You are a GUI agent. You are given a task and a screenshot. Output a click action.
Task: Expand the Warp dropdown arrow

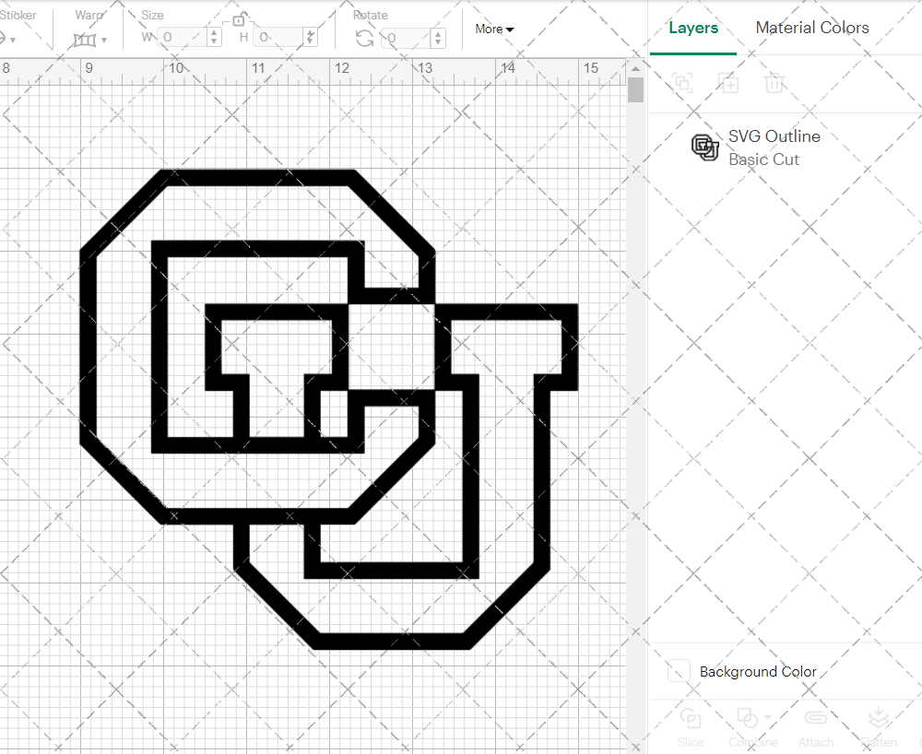coord(104,40)
